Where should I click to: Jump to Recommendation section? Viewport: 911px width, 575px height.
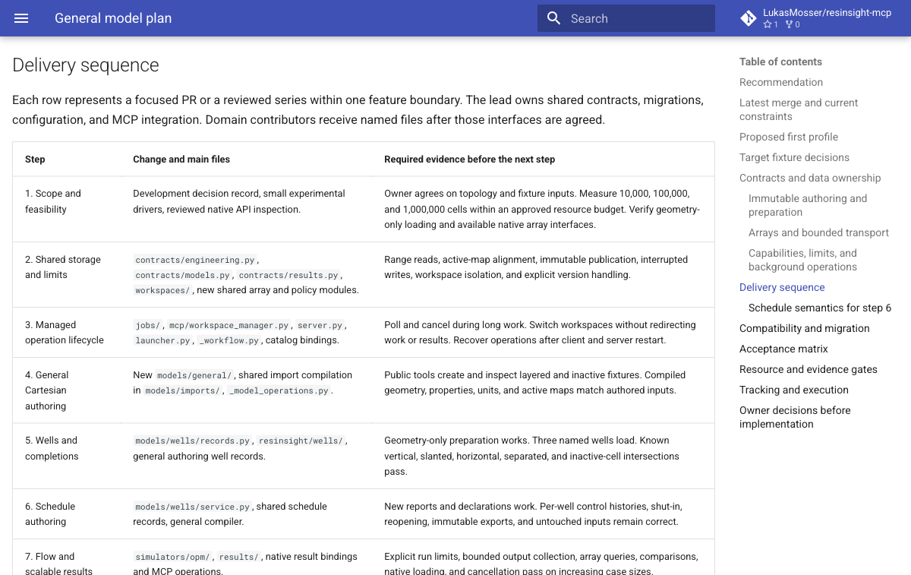[x=781, y=82]
